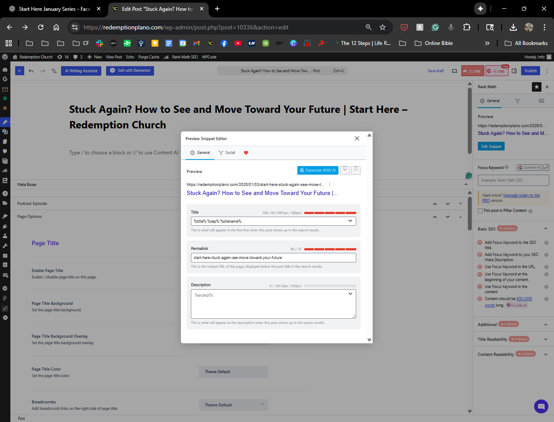Image resolution: width=554 pixels, height=422 pixels.
Task: Click the red heart icon tab
Action: [x=246, y=153]
